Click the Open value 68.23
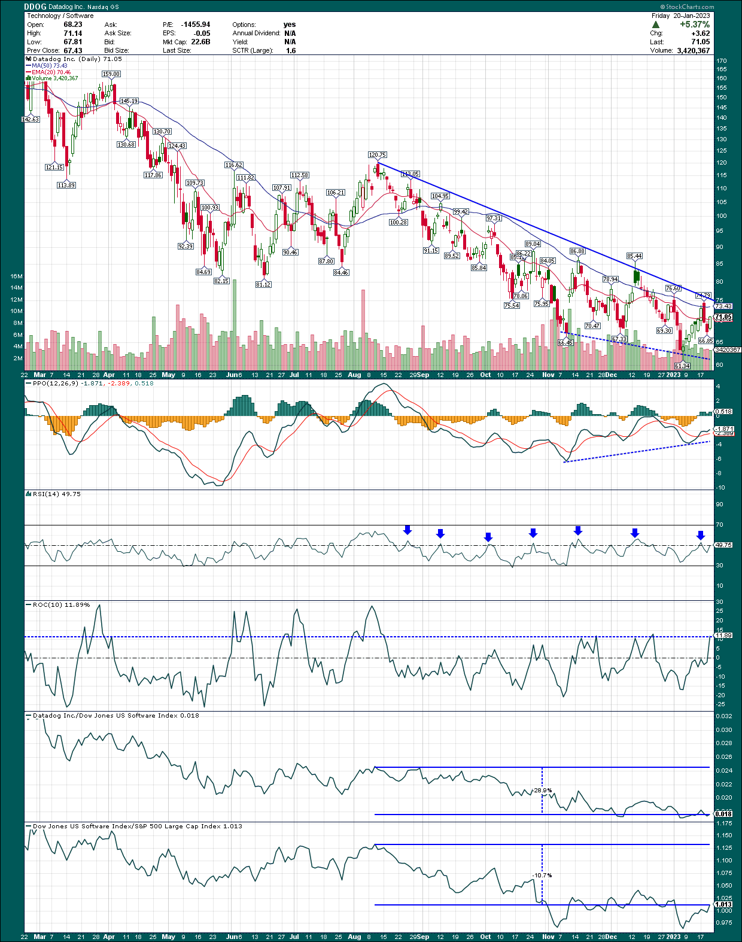The height and width of the screenshot is (942, 742). pyautogui.click(x=73, y=25)
